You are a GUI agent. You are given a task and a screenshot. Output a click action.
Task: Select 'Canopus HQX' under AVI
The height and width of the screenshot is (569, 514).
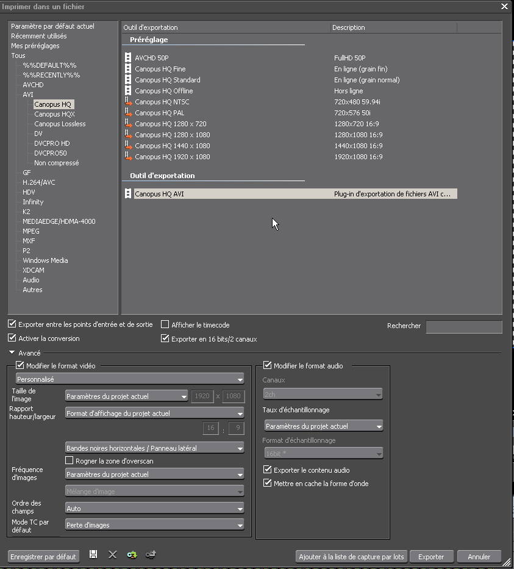click(54, 114)
